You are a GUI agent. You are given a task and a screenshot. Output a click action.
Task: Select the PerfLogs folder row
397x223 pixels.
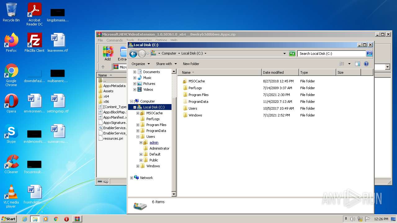pyautogui.click(x=249, y=88)
